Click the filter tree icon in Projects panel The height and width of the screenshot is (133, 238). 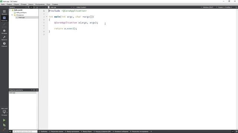point(28,7)
